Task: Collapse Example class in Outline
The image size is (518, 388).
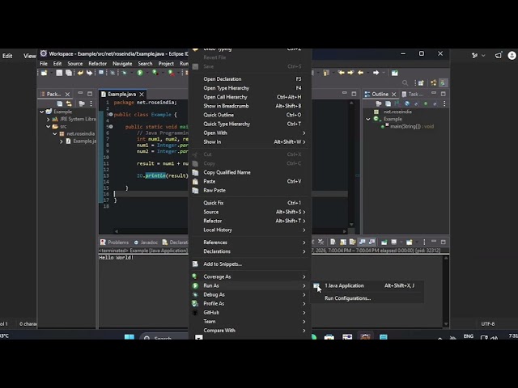Action: [368, 119]
